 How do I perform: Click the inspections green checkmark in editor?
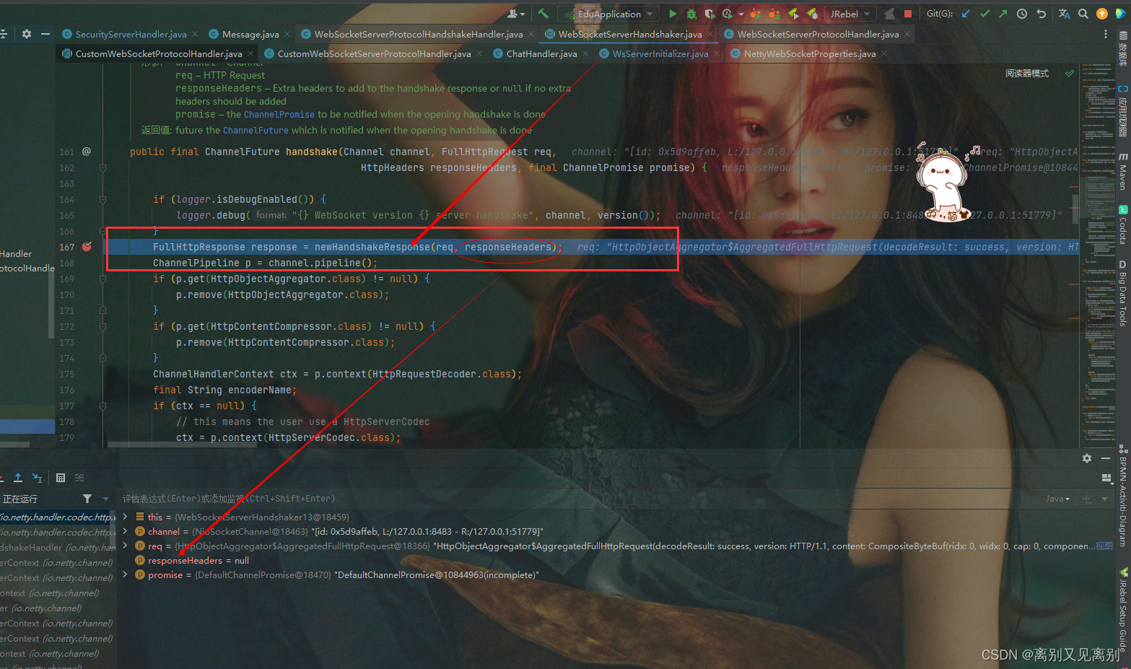[1070, 73]
